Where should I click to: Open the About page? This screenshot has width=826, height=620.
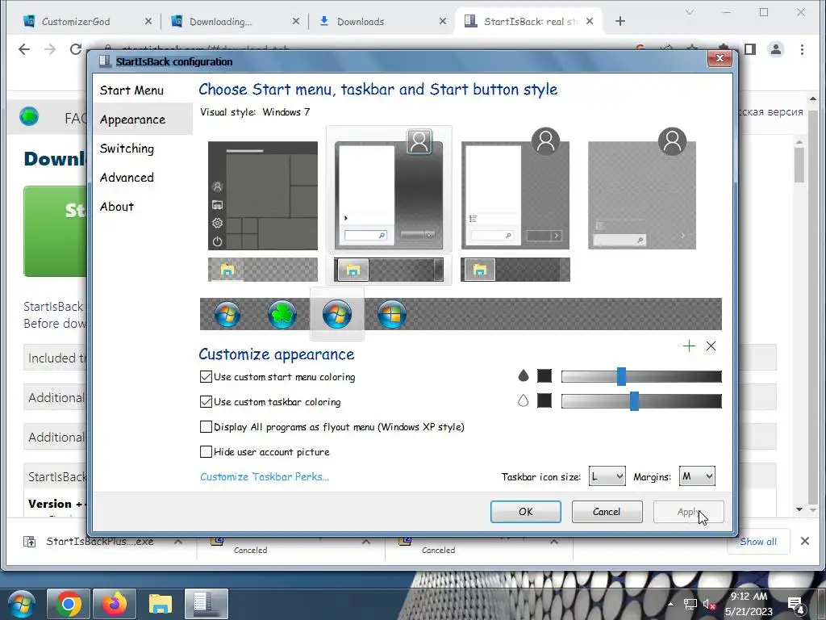tap(143, 207)
